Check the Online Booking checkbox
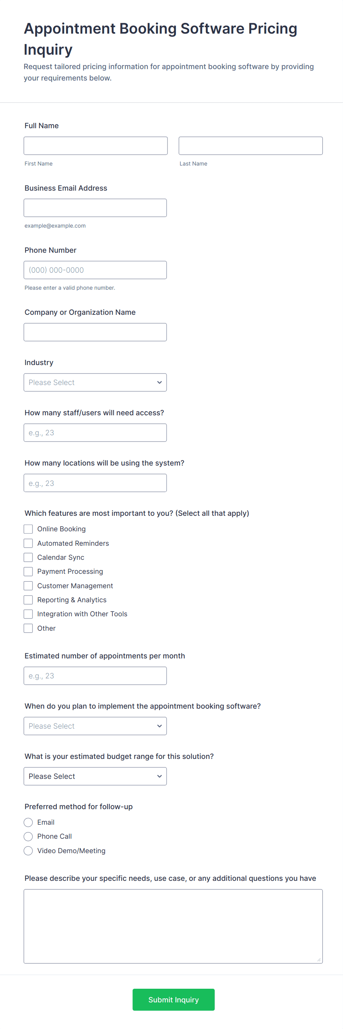This screenshot has height=1029, width=343. pyautogui.click(x=28, y=529)
